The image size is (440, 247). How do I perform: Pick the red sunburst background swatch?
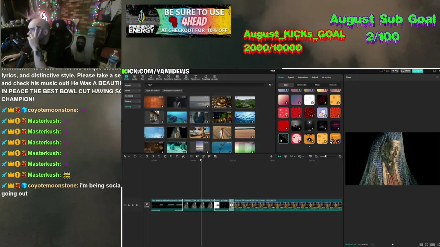(335, 113)
